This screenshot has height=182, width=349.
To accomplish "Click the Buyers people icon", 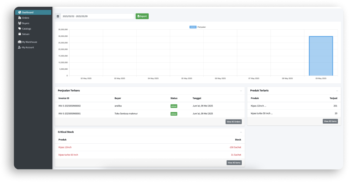I will pos(20,23).
